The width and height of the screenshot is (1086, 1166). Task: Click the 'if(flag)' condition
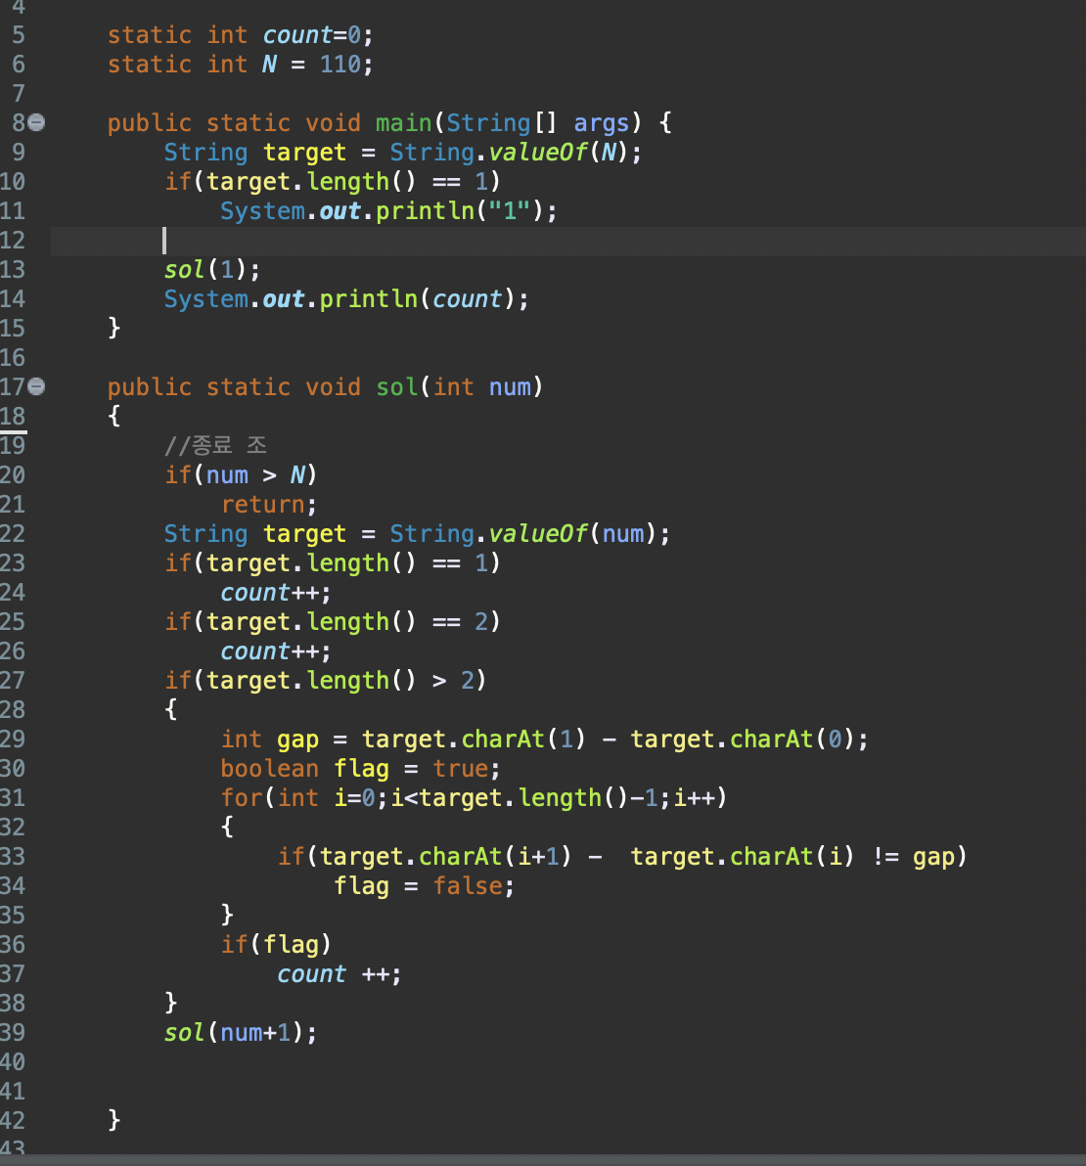(x=276, y=944)
